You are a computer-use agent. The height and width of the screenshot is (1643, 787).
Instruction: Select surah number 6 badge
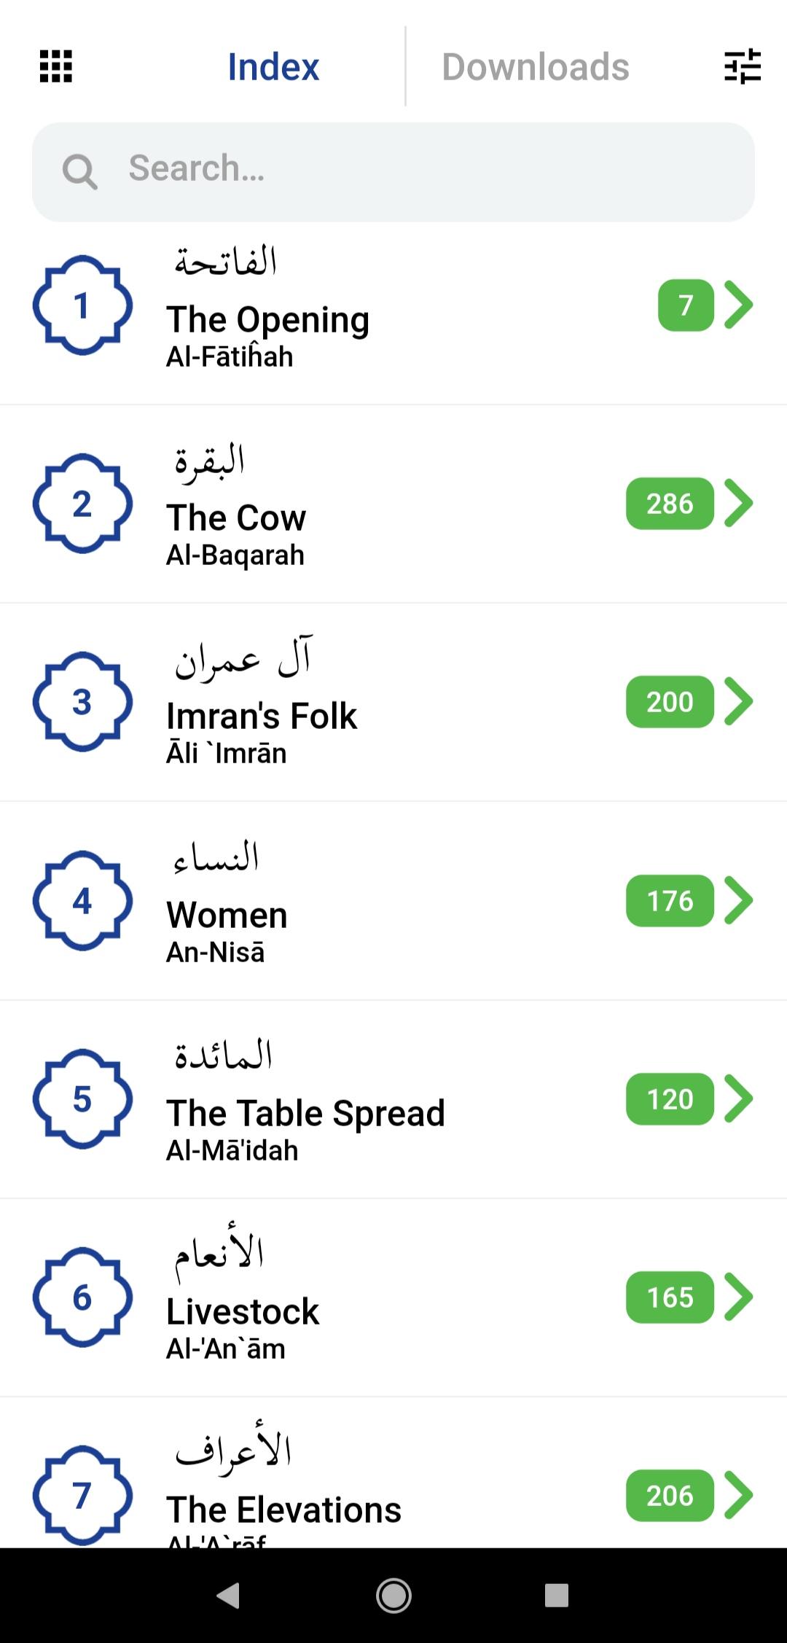point(82,1297)
